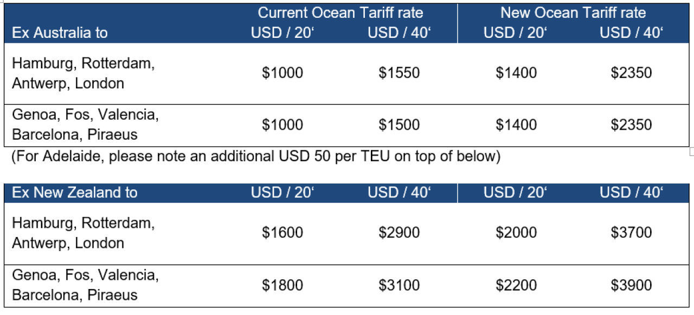Screen dimensions: 694x315
Task: Click the New Zealand $3900 new rate
Action: pos(632,285)
